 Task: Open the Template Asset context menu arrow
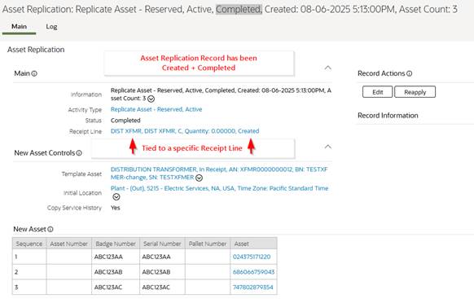(199, 178)
